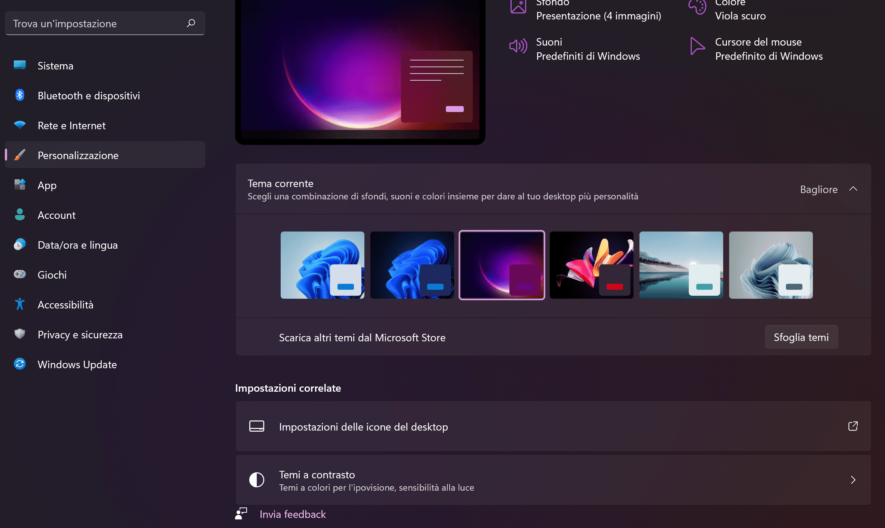Click the App icon in sidebar
885x528 pixels.
click(x=20, y=184)
